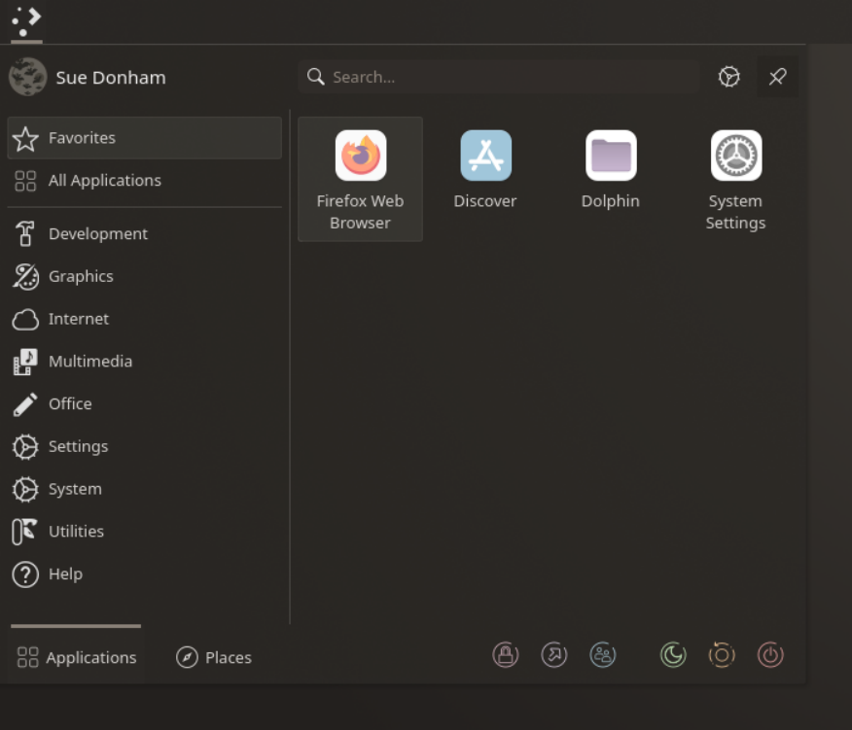
Task: Open the Settings category
Action: click(145, 446)
